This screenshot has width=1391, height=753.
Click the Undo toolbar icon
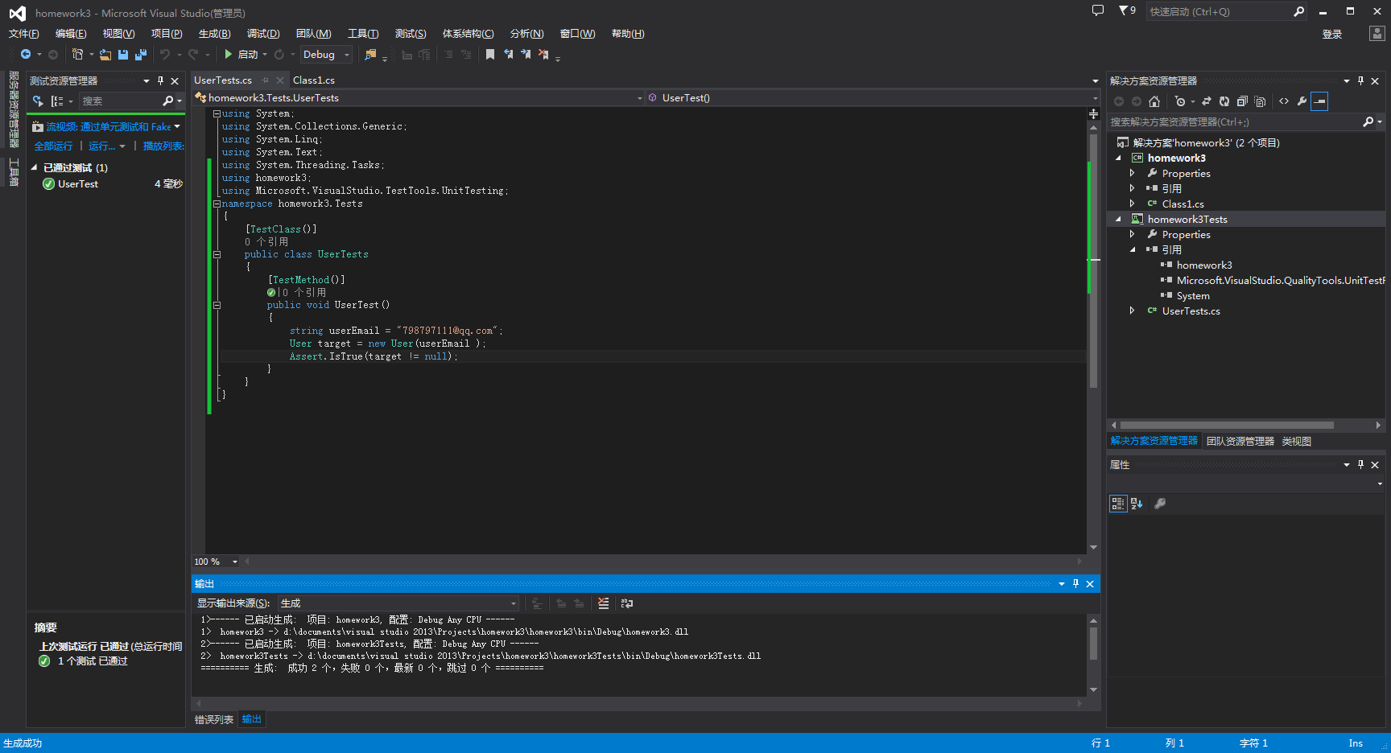(x=165, y=55)
